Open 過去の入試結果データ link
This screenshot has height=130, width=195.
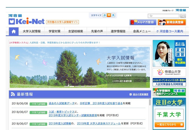(62, 103)
